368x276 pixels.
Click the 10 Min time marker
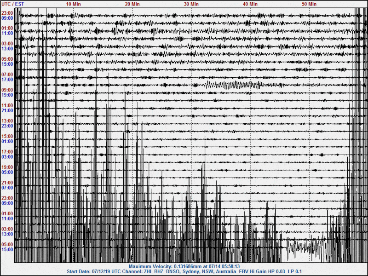(74, 4)
